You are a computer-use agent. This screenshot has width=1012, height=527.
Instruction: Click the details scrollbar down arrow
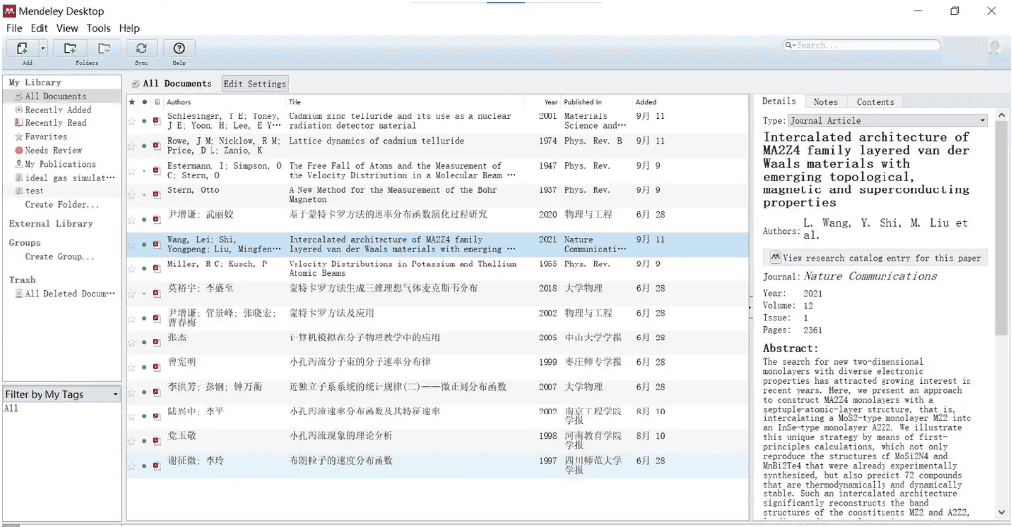pos(1002,513)
